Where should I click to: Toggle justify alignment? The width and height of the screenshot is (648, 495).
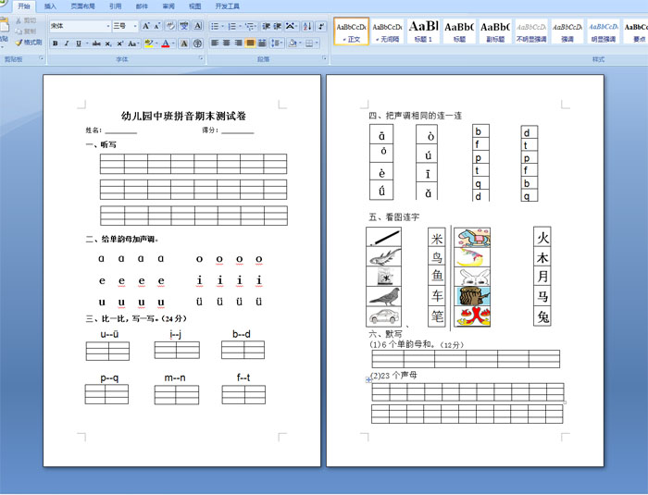(x=250, y=43)
